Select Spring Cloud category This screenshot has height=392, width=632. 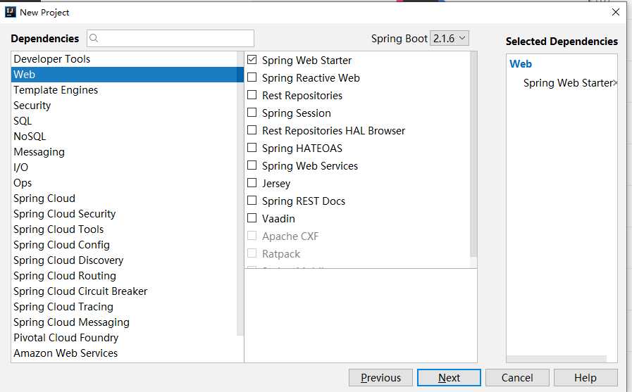pos(128,198)
